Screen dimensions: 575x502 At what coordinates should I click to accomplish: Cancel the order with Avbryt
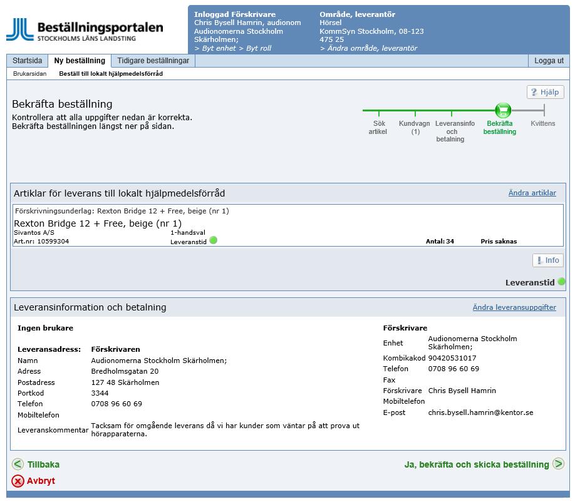(x=41, y=481)
